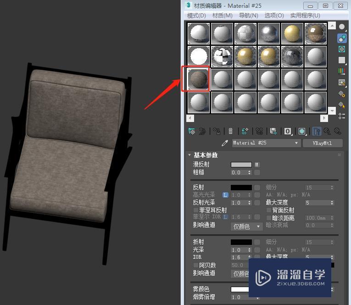
Task: Enable the 菲涅耳反射 checkbox
Action: pos(196,210)
